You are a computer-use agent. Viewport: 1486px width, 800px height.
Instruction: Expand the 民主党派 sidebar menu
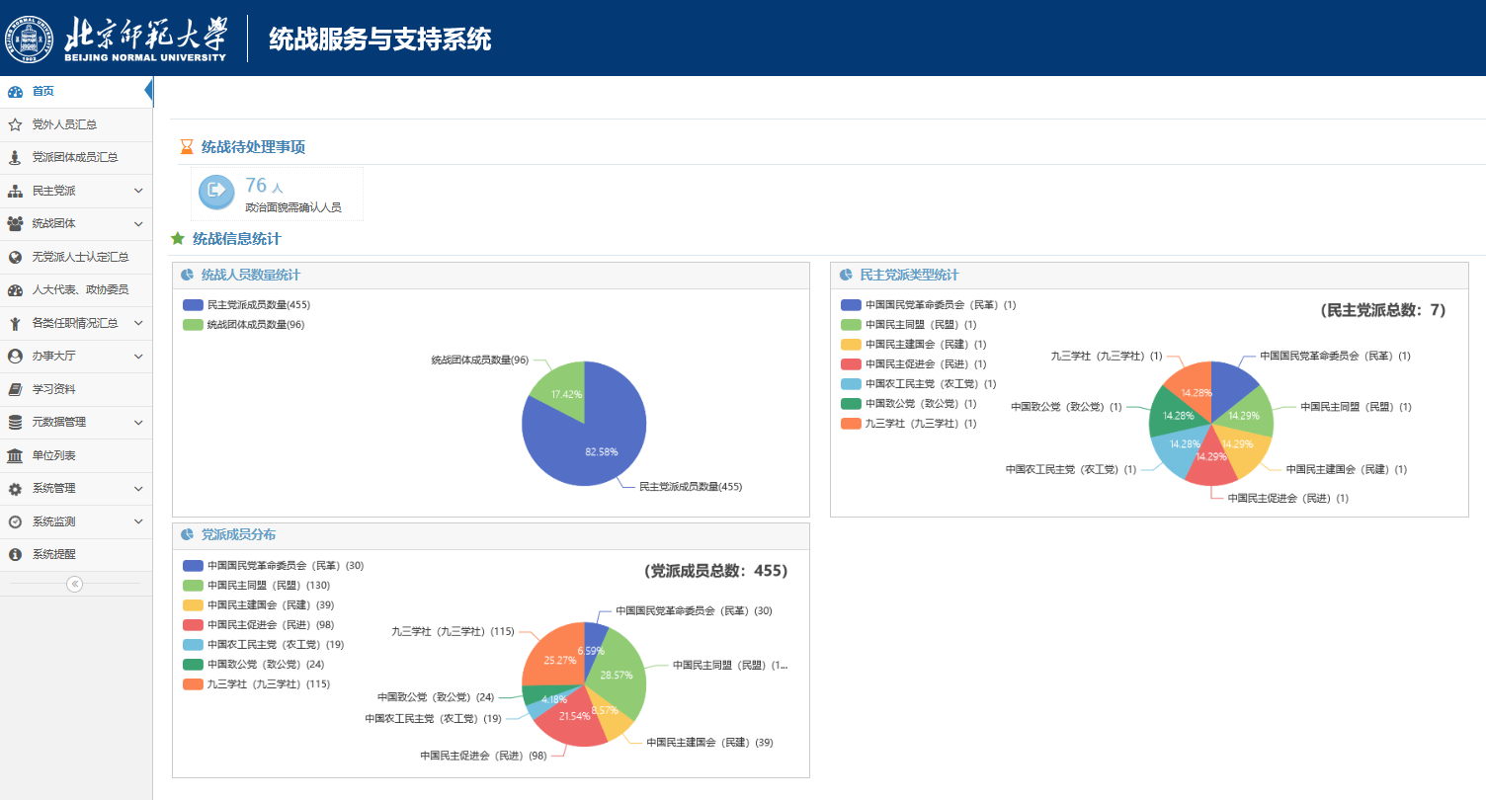(138, 191)
